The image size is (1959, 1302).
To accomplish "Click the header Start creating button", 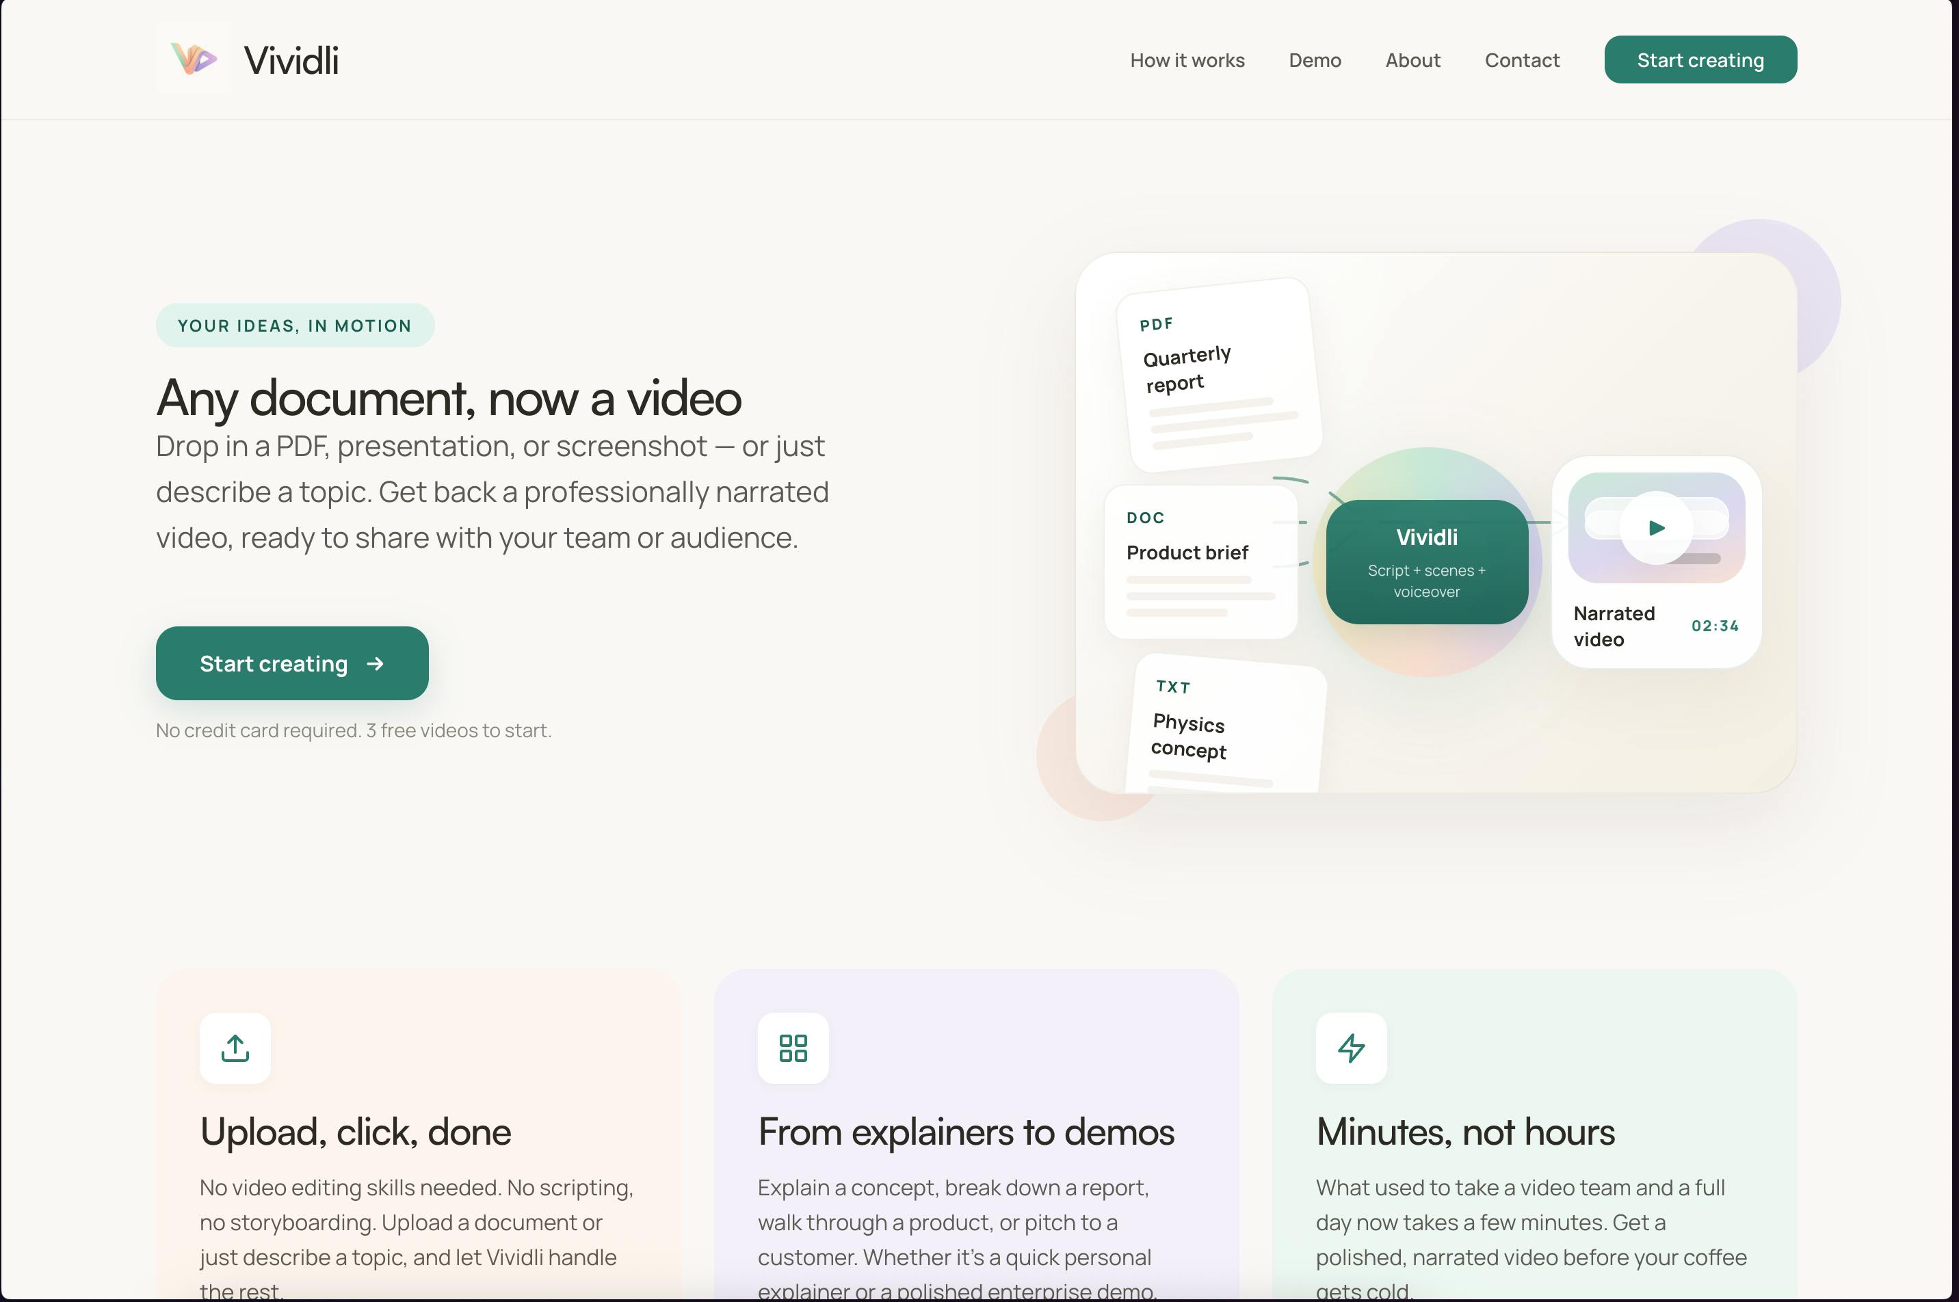I will [x=1700, y=59].
